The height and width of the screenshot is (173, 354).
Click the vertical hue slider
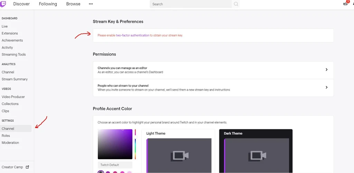[135, 145]
